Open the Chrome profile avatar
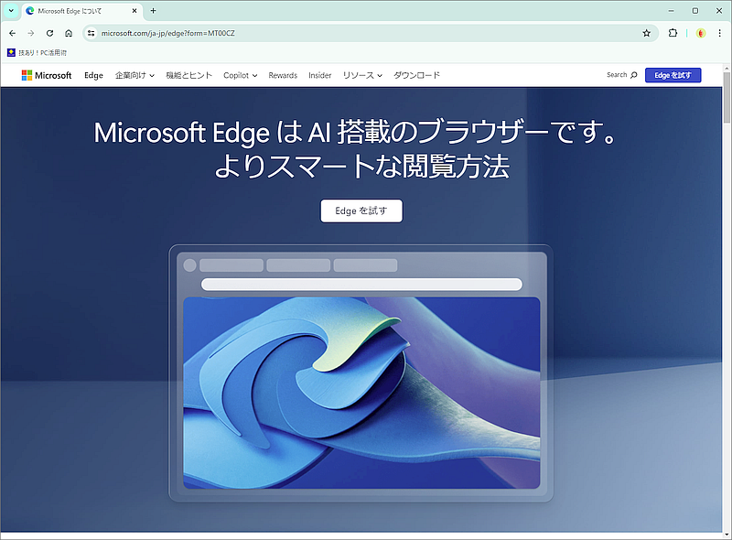Image resolution: width=732 pixels, height=540 pixels. (x=701, y=33)
